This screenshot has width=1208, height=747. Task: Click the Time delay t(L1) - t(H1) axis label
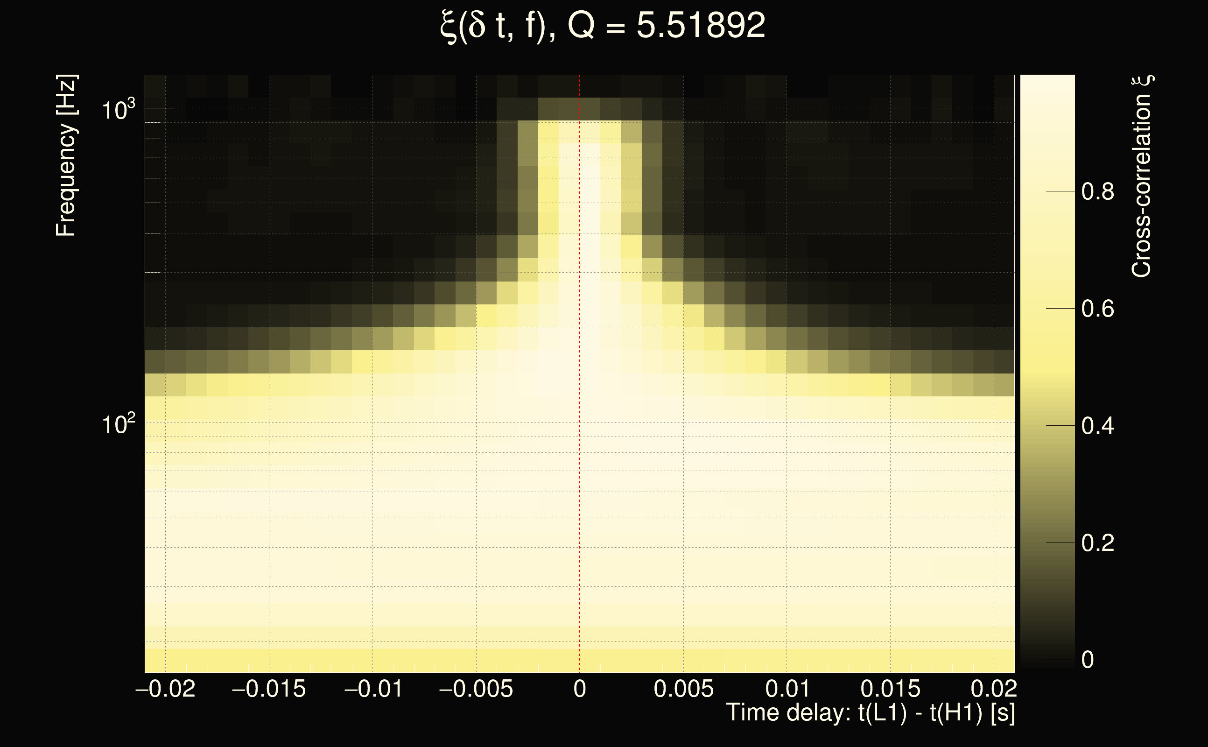870,712
